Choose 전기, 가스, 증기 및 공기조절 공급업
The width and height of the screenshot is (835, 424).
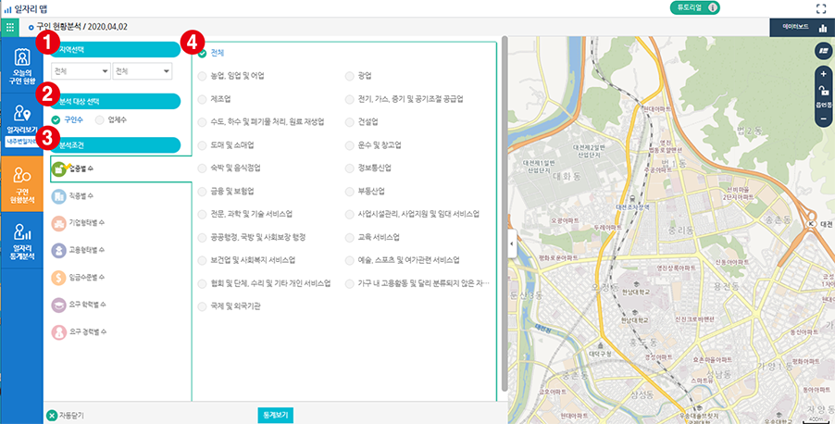point(405,99)
